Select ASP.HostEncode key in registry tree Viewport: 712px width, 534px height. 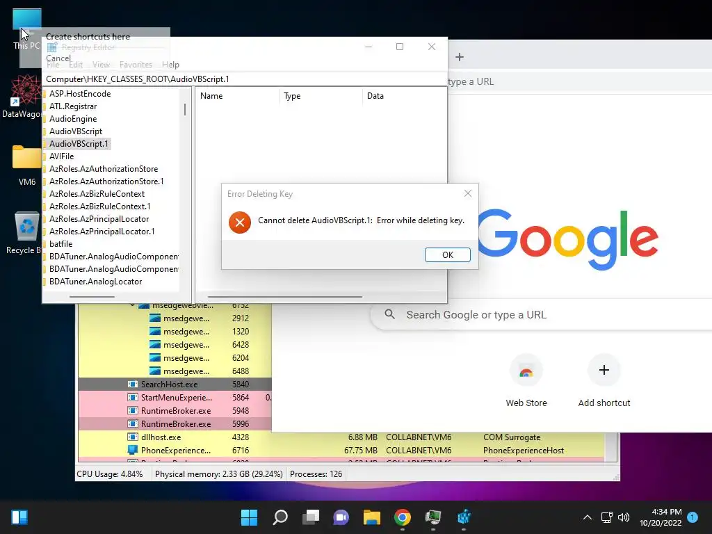point(80,94)
